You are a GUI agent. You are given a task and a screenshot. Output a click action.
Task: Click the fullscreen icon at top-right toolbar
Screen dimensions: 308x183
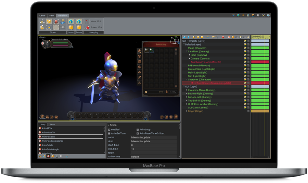tap(263, 15)
